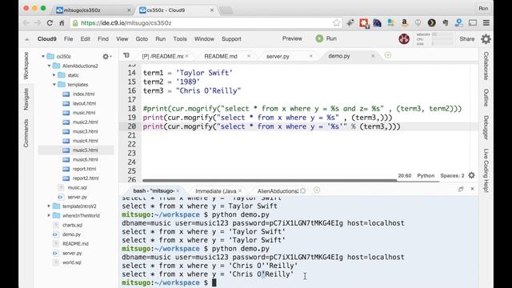Switch to the [P] /README.md preview tab
512x288 pixels.
tap(162, 57)
